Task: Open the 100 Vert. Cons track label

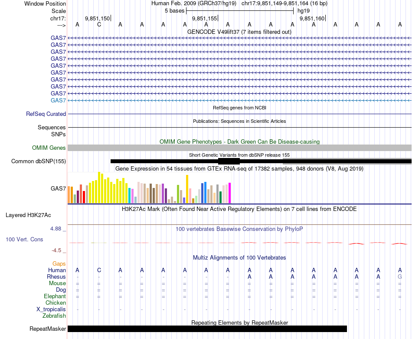Action: (x=24, y=239)
